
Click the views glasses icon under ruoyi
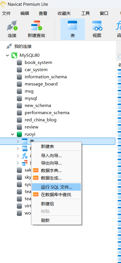coord(25,149)
